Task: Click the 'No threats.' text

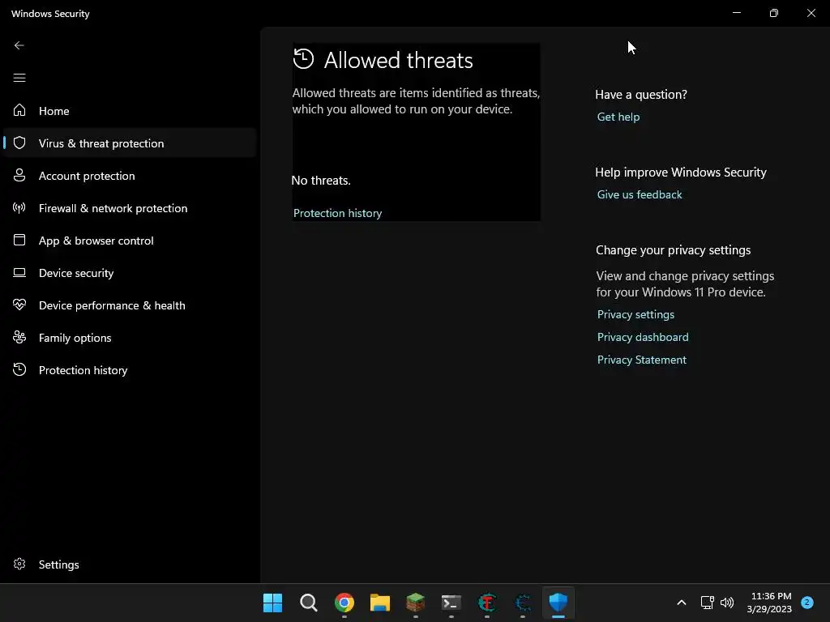Action: pyautogui.click(x=321, y=181)
